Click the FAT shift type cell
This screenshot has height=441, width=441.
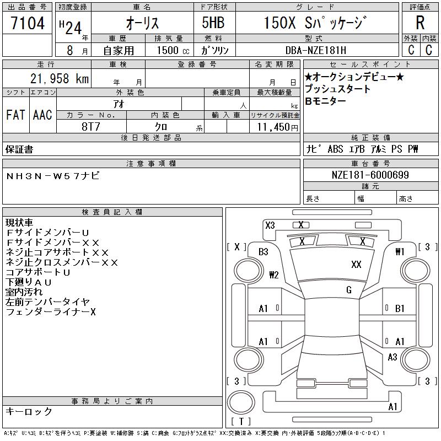15,115
